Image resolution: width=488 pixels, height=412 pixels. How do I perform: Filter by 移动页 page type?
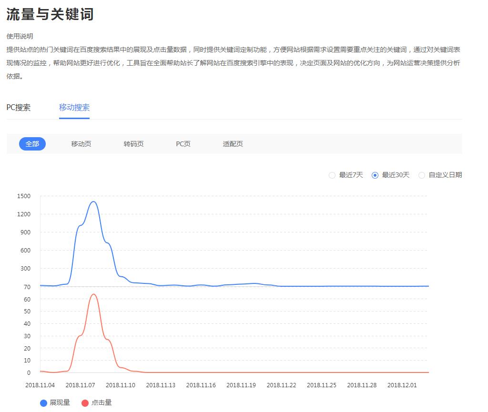coord(81,144)
